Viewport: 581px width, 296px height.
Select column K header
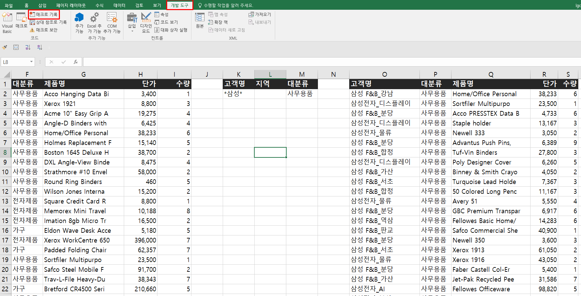coord(239,74)
